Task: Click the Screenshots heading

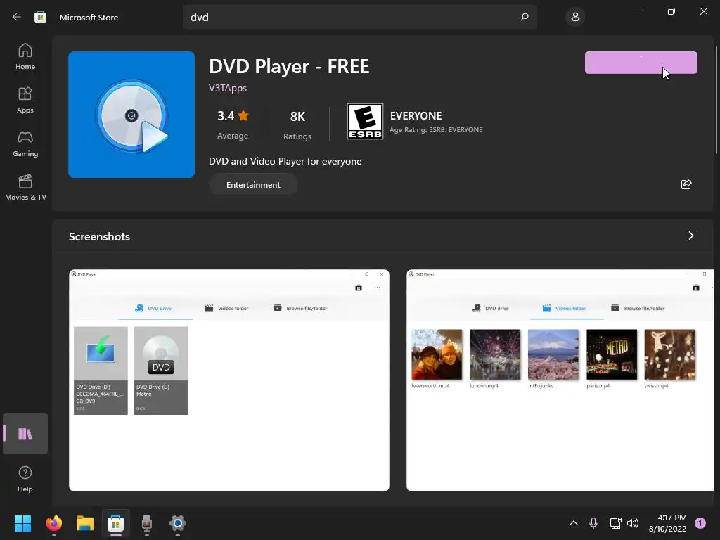Action: click(x=99, y=236)
